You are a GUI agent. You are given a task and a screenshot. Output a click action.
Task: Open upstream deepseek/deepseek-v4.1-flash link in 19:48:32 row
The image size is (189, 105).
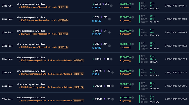point(43,47)
